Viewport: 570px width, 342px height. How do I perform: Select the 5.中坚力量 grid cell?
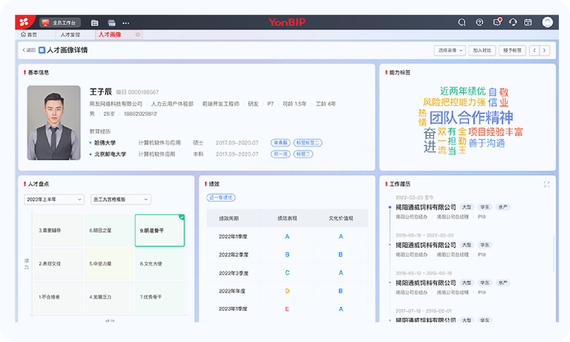pyautogui.click(x=109, y=264)
